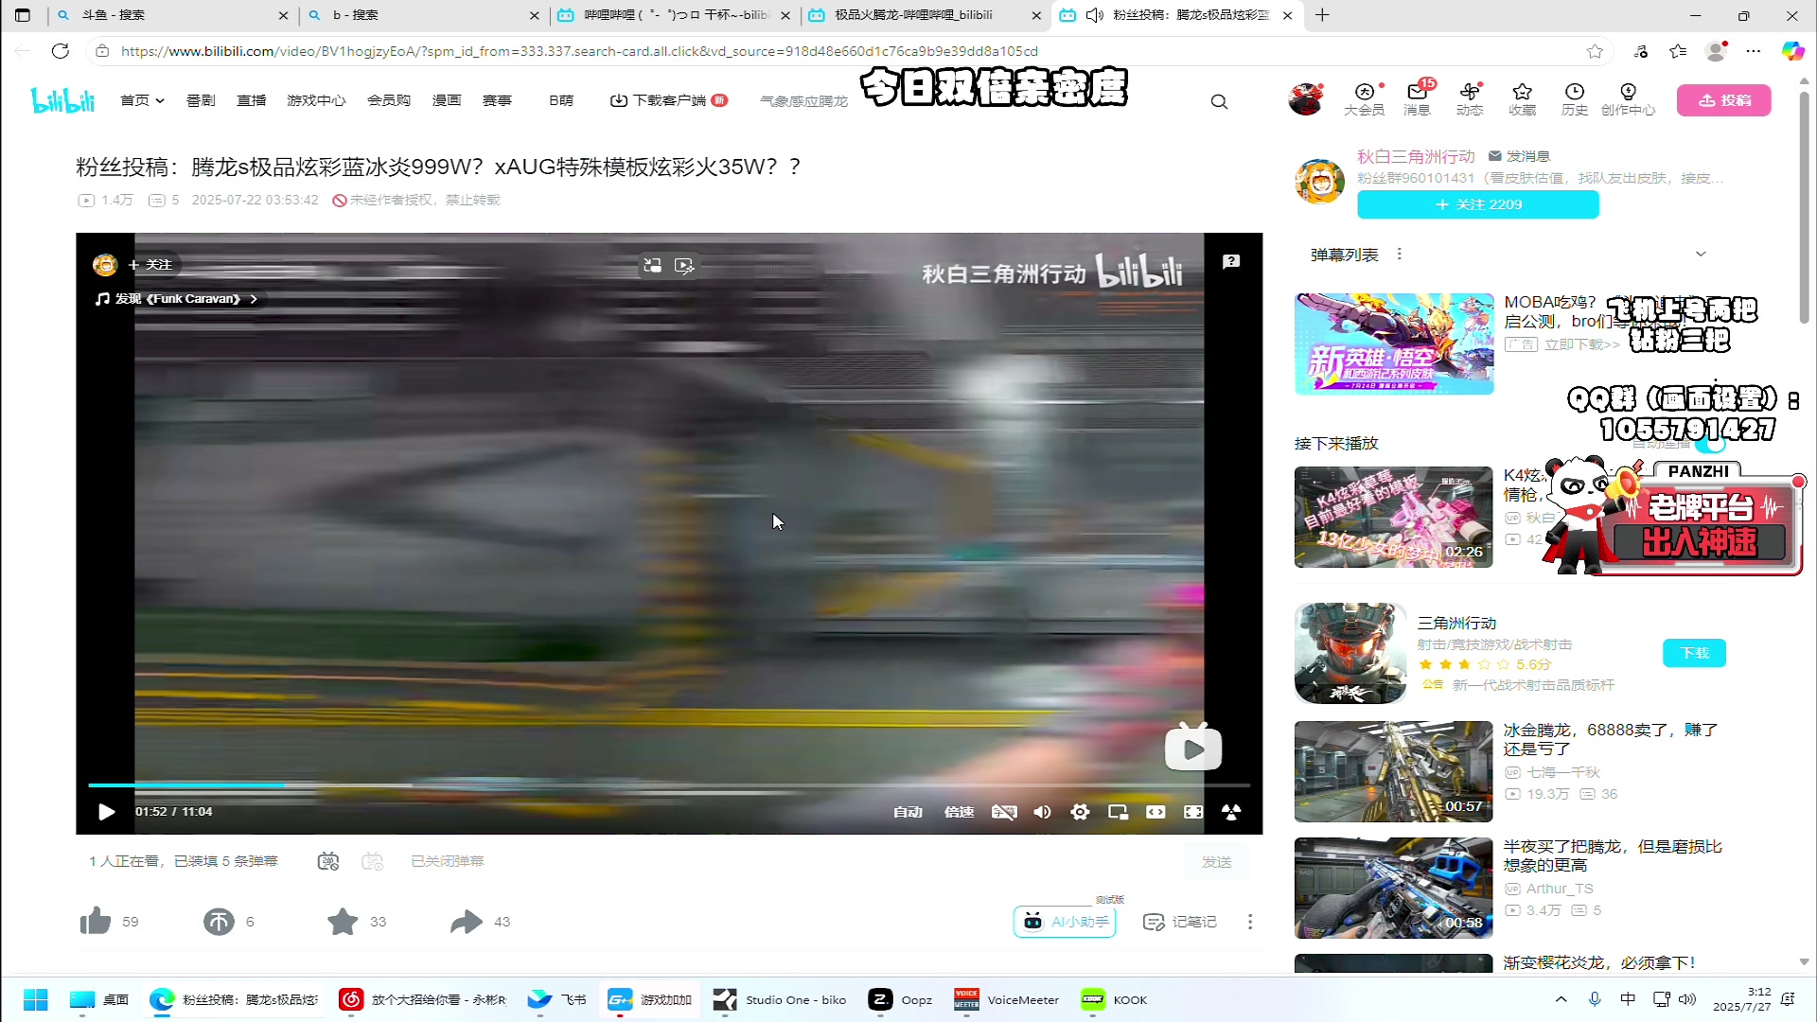Send message via 发消息 link
This screenshot has height=1022, width=1817.
pyautogui.click(x=1519, y=156)
